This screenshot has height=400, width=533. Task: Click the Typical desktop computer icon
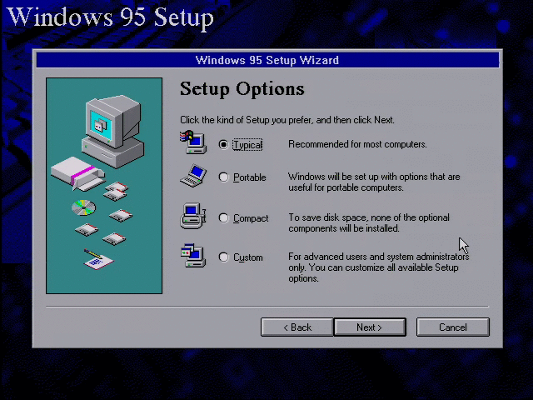(x=193, y=142)
